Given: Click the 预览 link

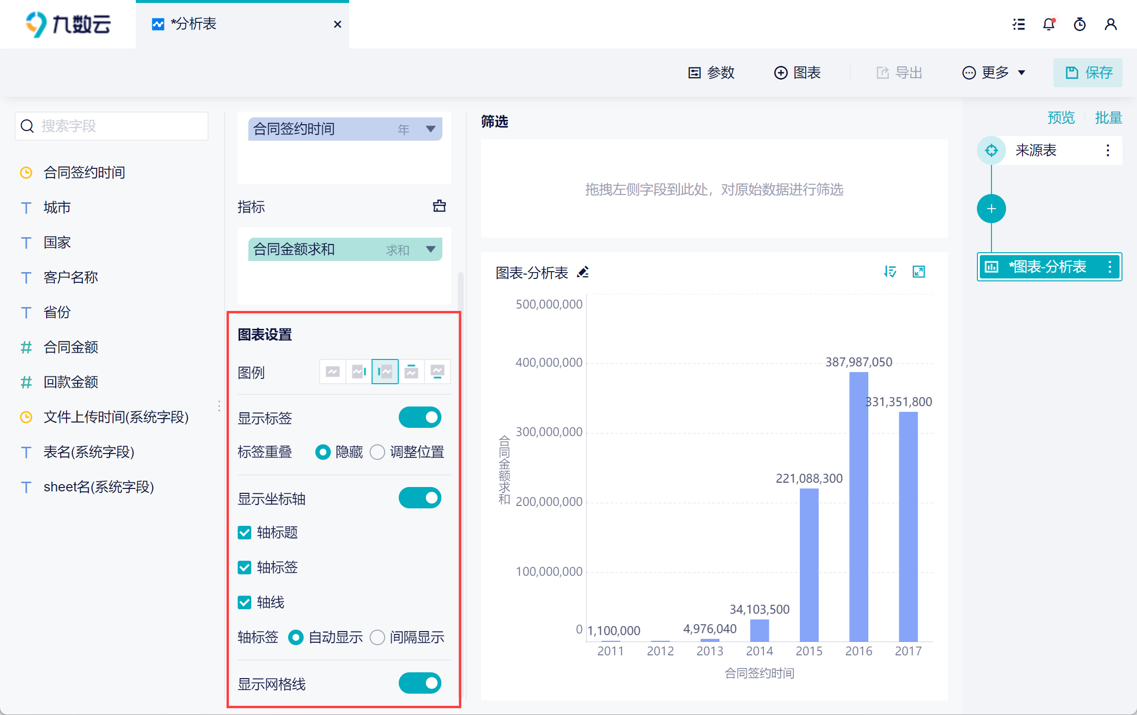Looking at the screenshot, I should tap(1061, 117).
